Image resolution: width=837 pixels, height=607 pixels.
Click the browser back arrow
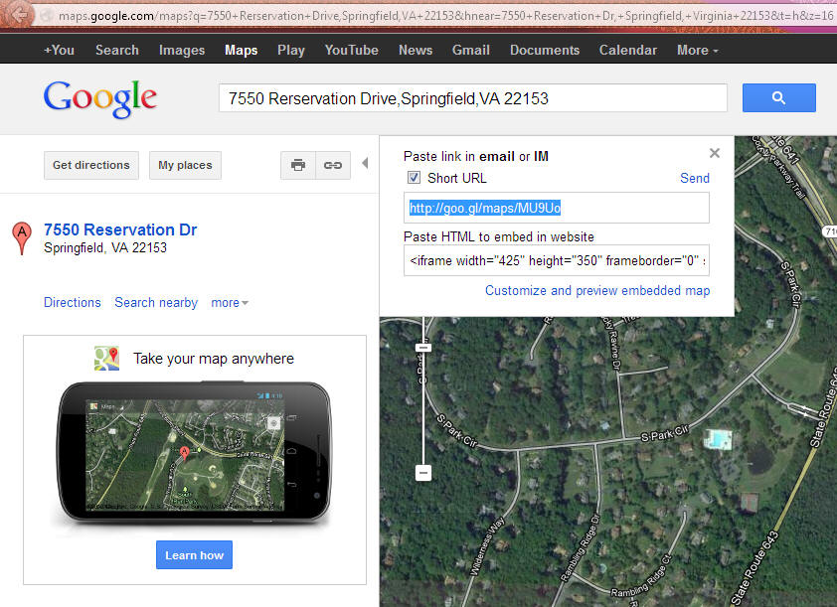20,14
